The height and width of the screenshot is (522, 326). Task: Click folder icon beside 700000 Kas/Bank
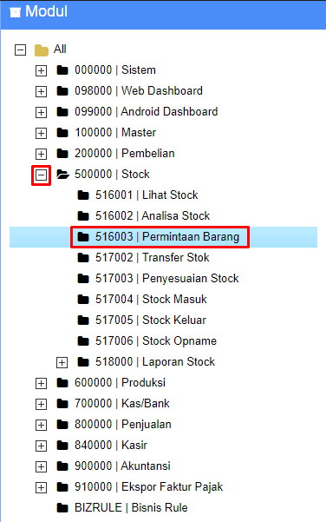click(x=62, y=404)
